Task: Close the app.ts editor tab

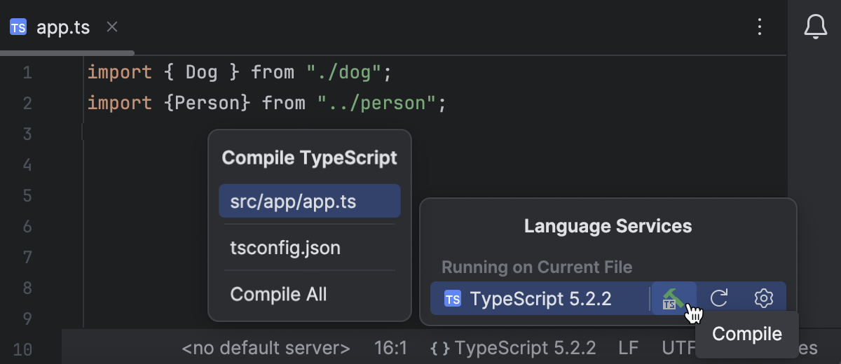Action: 112,27
